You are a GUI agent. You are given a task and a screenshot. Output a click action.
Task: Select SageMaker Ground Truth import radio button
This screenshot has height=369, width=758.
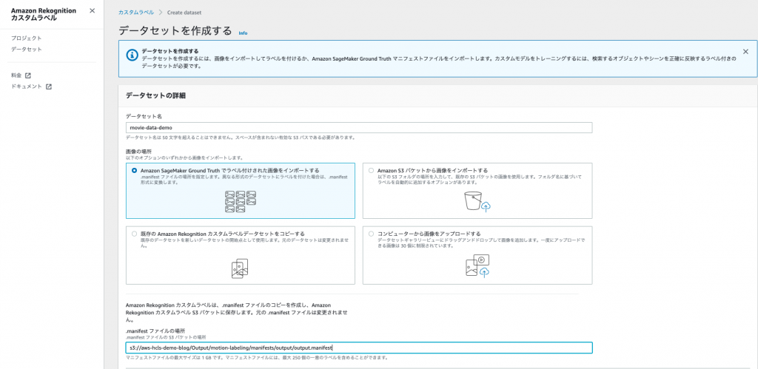tap(135, 171)
